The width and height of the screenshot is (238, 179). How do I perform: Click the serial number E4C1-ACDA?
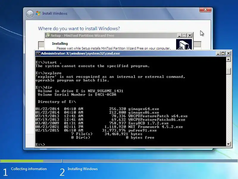(106, 95)
